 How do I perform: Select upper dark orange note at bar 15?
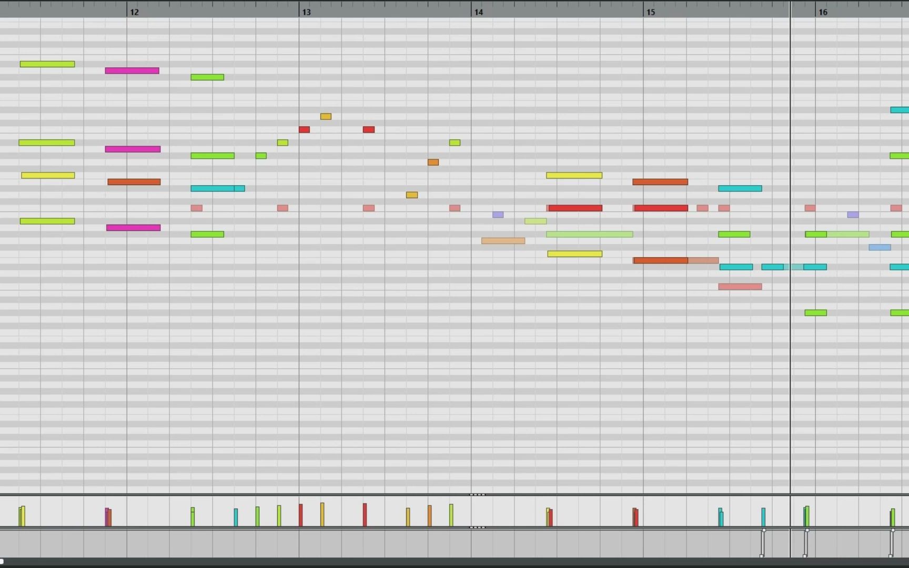click(x=660, y=182)
